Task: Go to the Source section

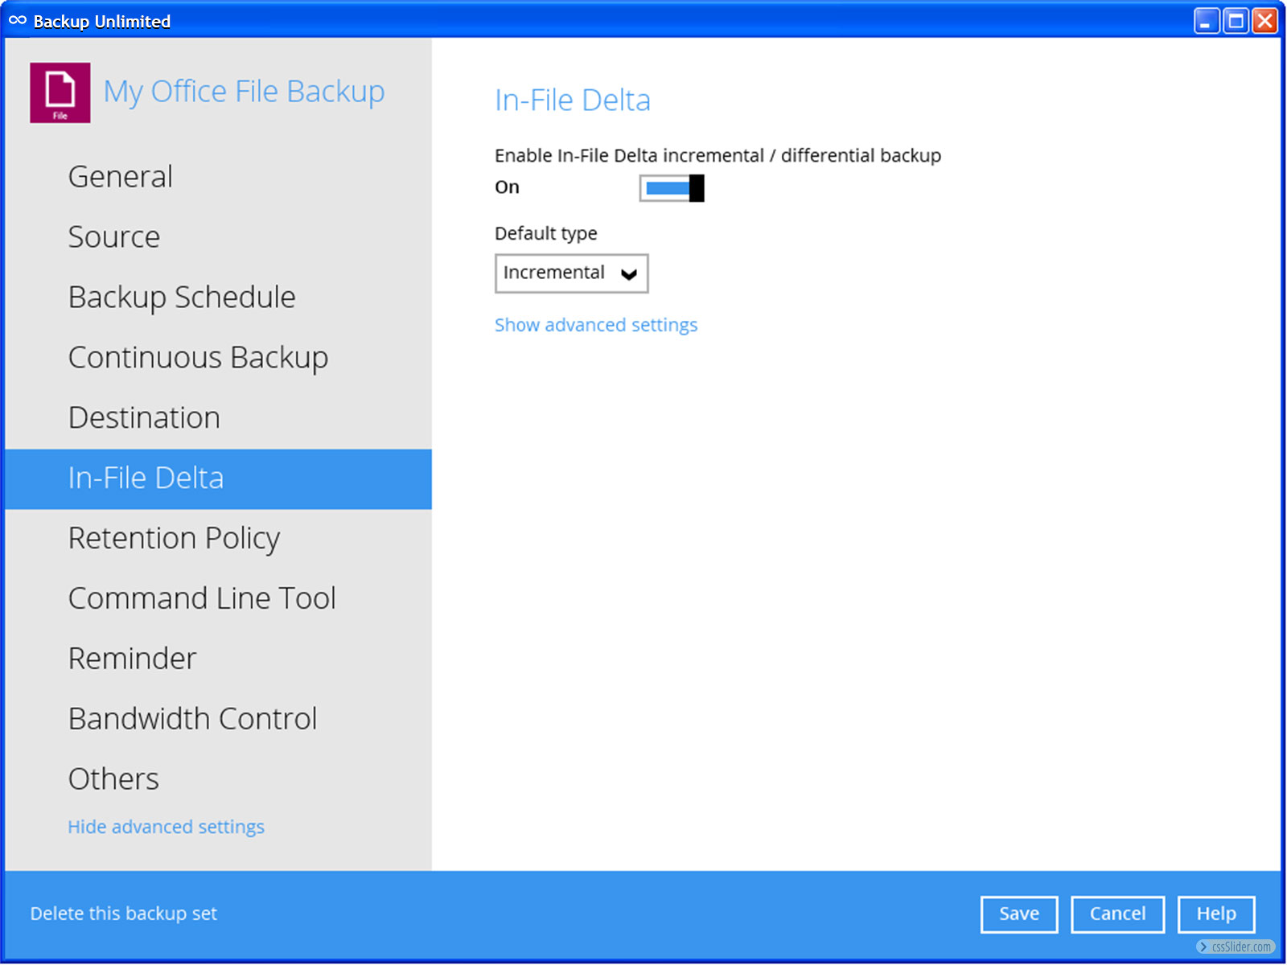Action: pos(113,237)
